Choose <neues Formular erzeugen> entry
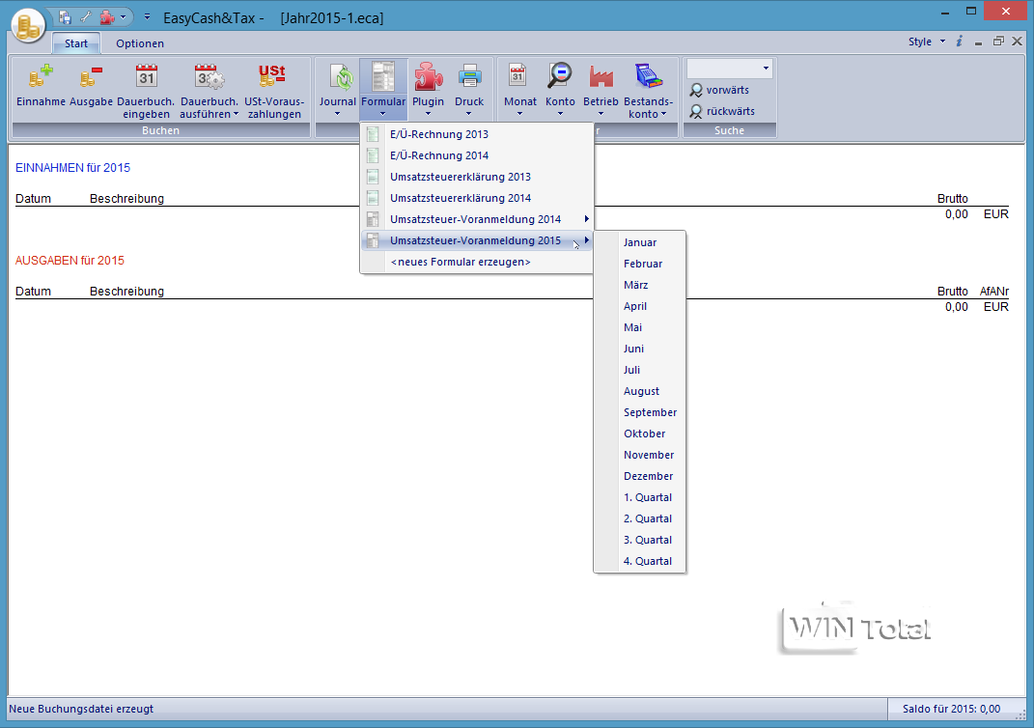Screen dimensions: 1034x728 [460, 262]
